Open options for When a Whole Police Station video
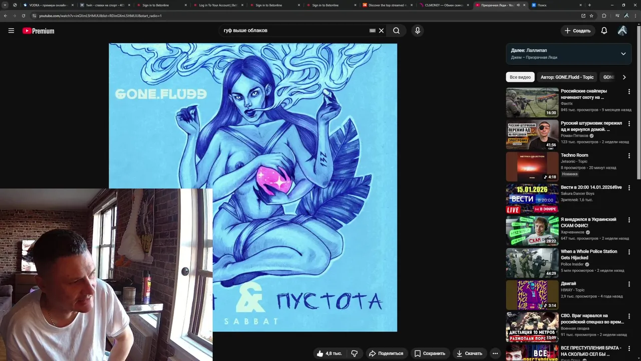Screen dimensions: 641x361 pyautogui.click(x=629, y=252)
